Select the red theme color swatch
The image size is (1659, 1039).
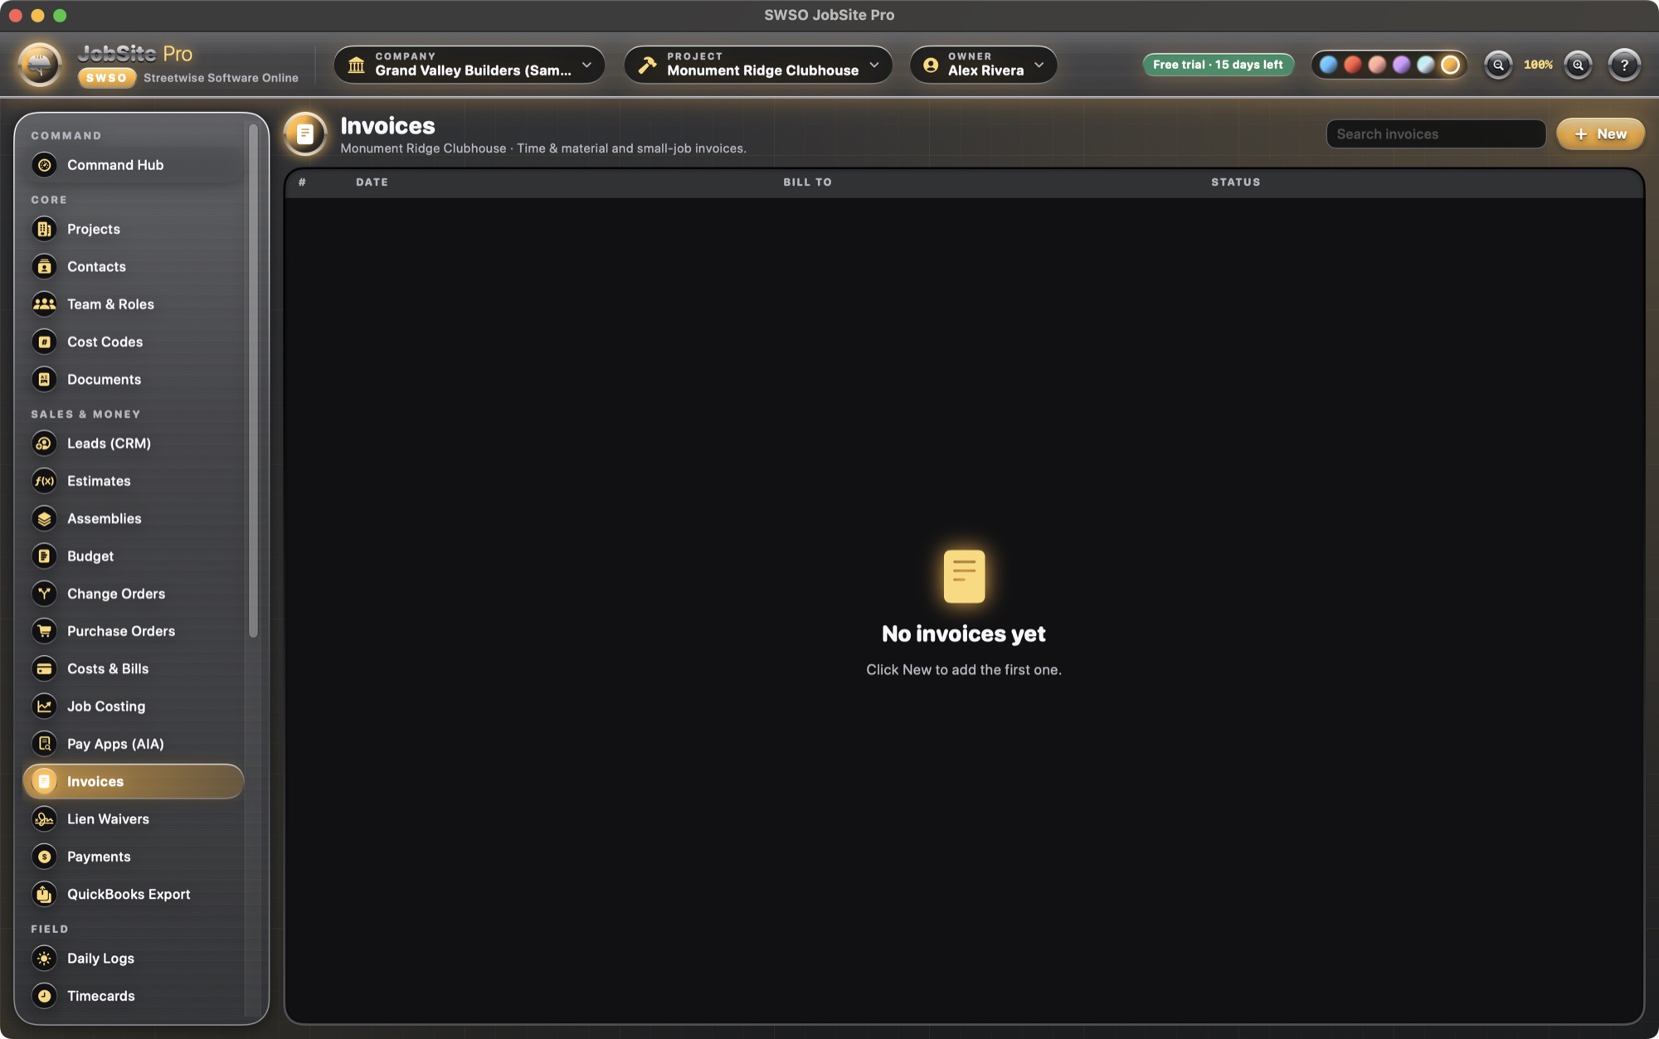[x=1352, y=65]
